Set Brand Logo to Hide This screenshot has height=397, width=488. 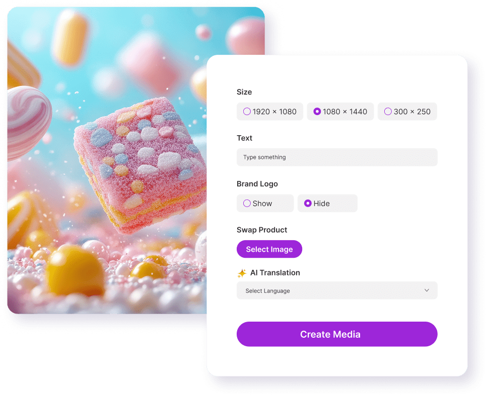[327, 204]
